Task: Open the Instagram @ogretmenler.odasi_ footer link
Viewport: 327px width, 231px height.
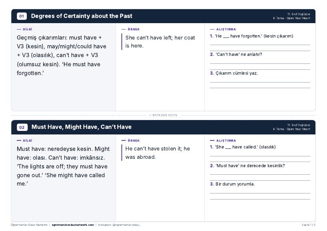Action: tap(119, 225)
